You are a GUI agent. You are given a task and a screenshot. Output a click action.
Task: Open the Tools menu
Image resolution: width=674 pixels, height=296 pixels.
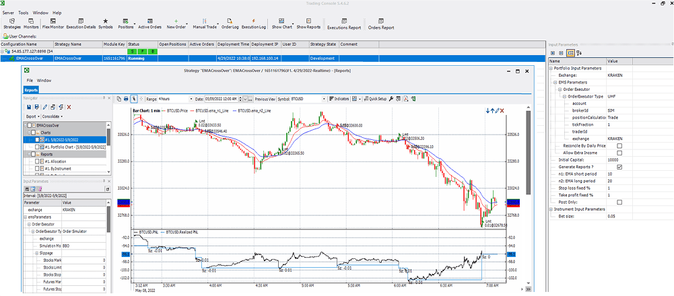24,13
